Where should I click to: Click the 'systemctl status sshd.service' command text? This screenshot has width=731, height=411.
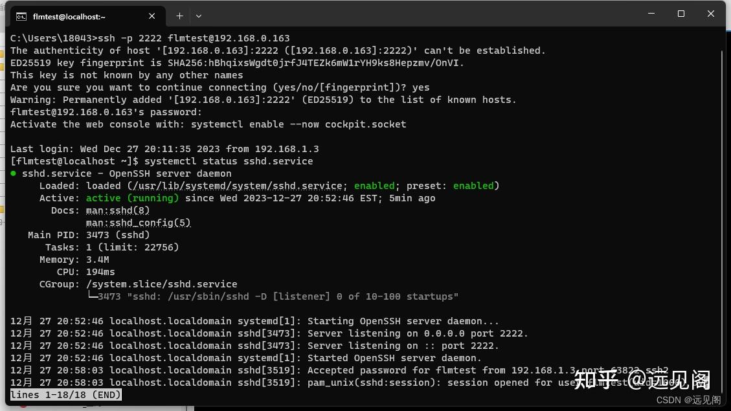pos(229,161)
